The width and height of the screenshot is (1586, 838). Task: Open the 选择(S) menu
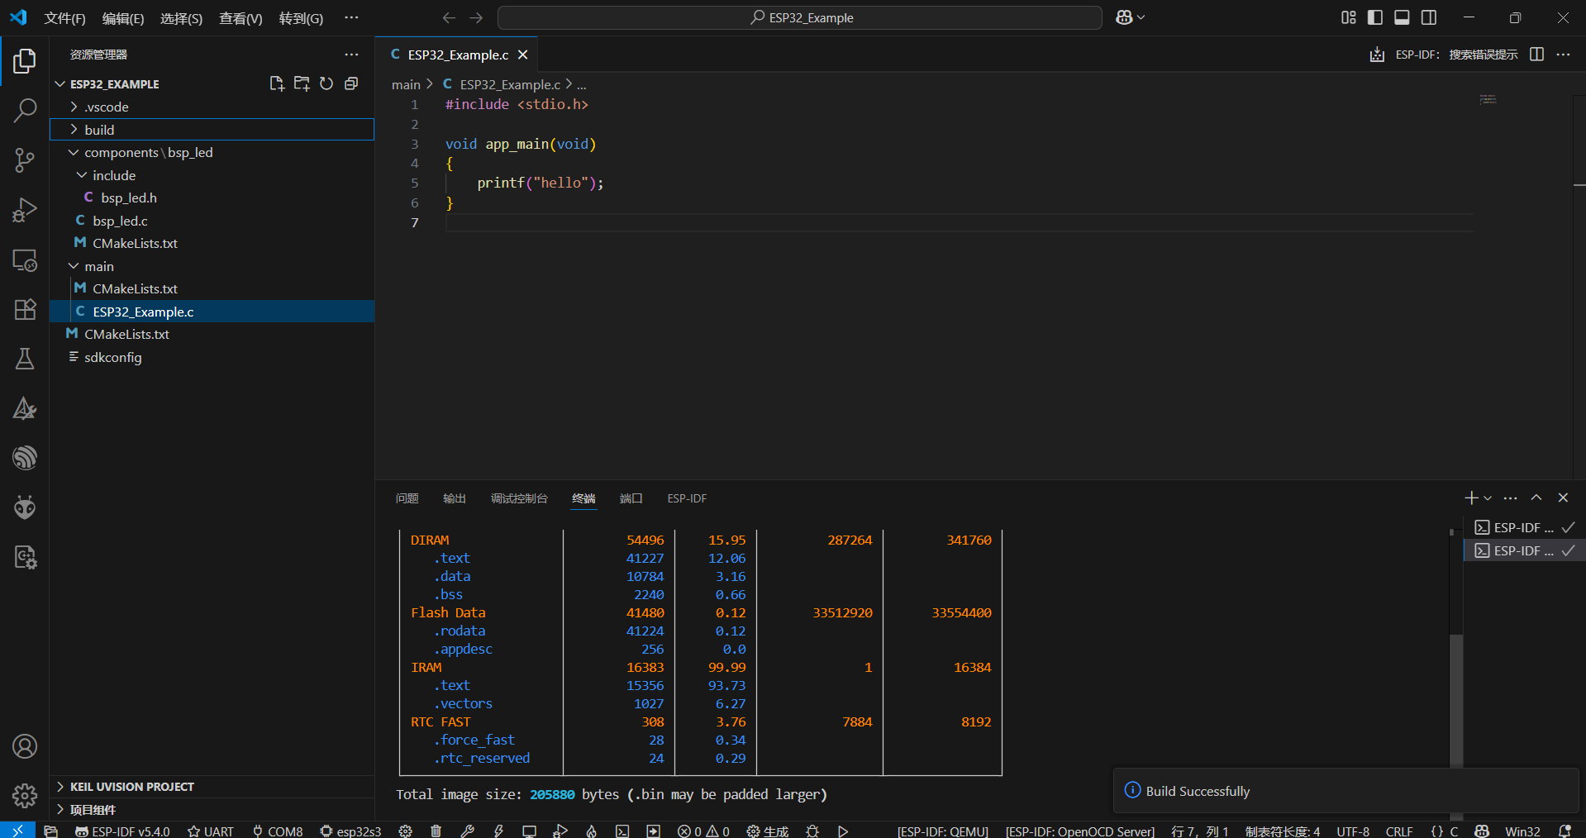(181, 18)
